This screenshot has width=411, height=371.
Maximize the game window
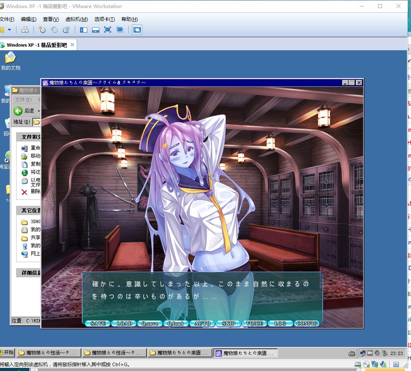coord(352,83)
